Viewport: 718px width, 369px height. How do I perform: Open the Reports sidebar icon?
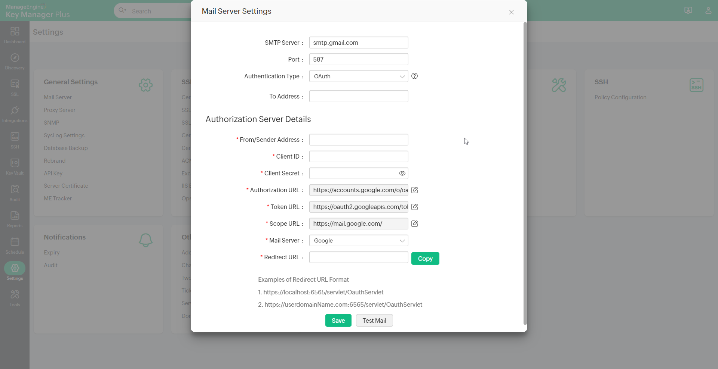15,219
